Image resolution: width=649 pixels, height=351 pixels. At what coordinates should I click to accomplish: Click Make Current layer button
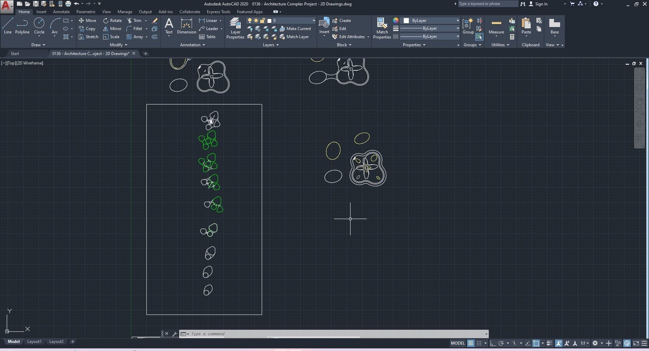295,29
